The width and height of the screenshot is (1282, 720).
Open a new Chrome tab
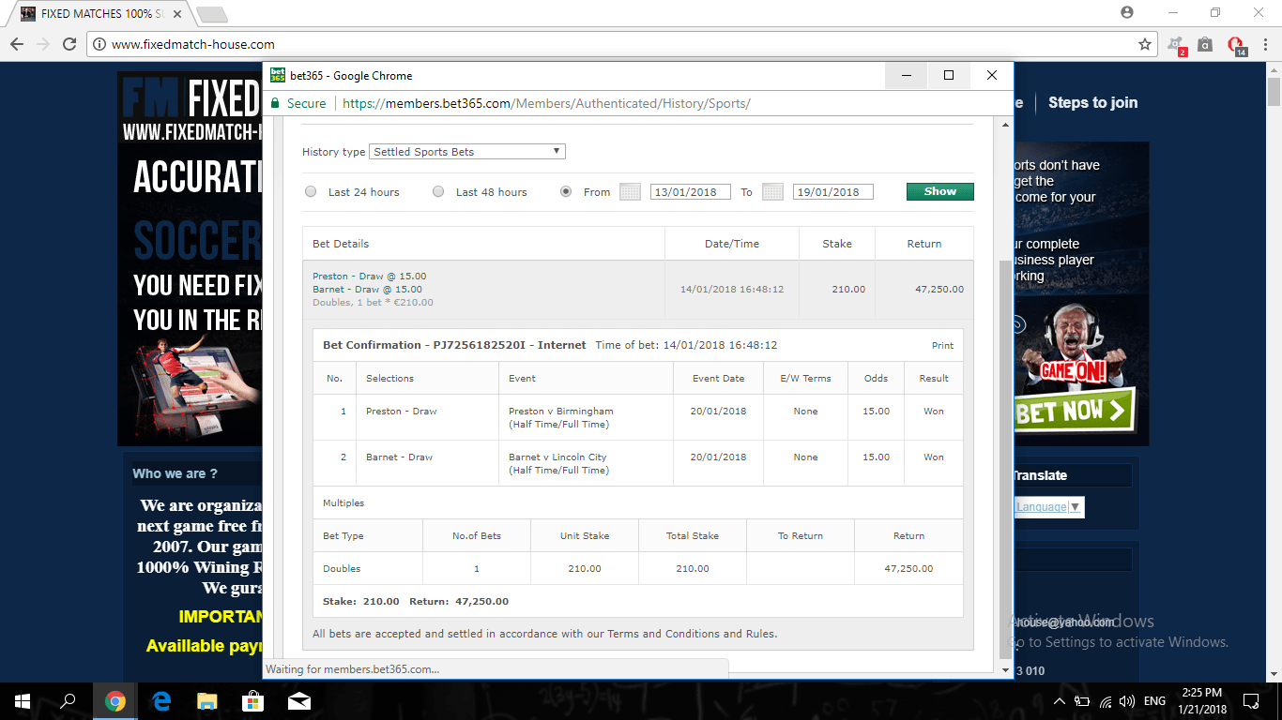(x=211, y=15)
